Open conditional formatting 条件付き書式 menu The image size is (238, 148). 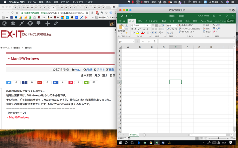tap(187, 25)
